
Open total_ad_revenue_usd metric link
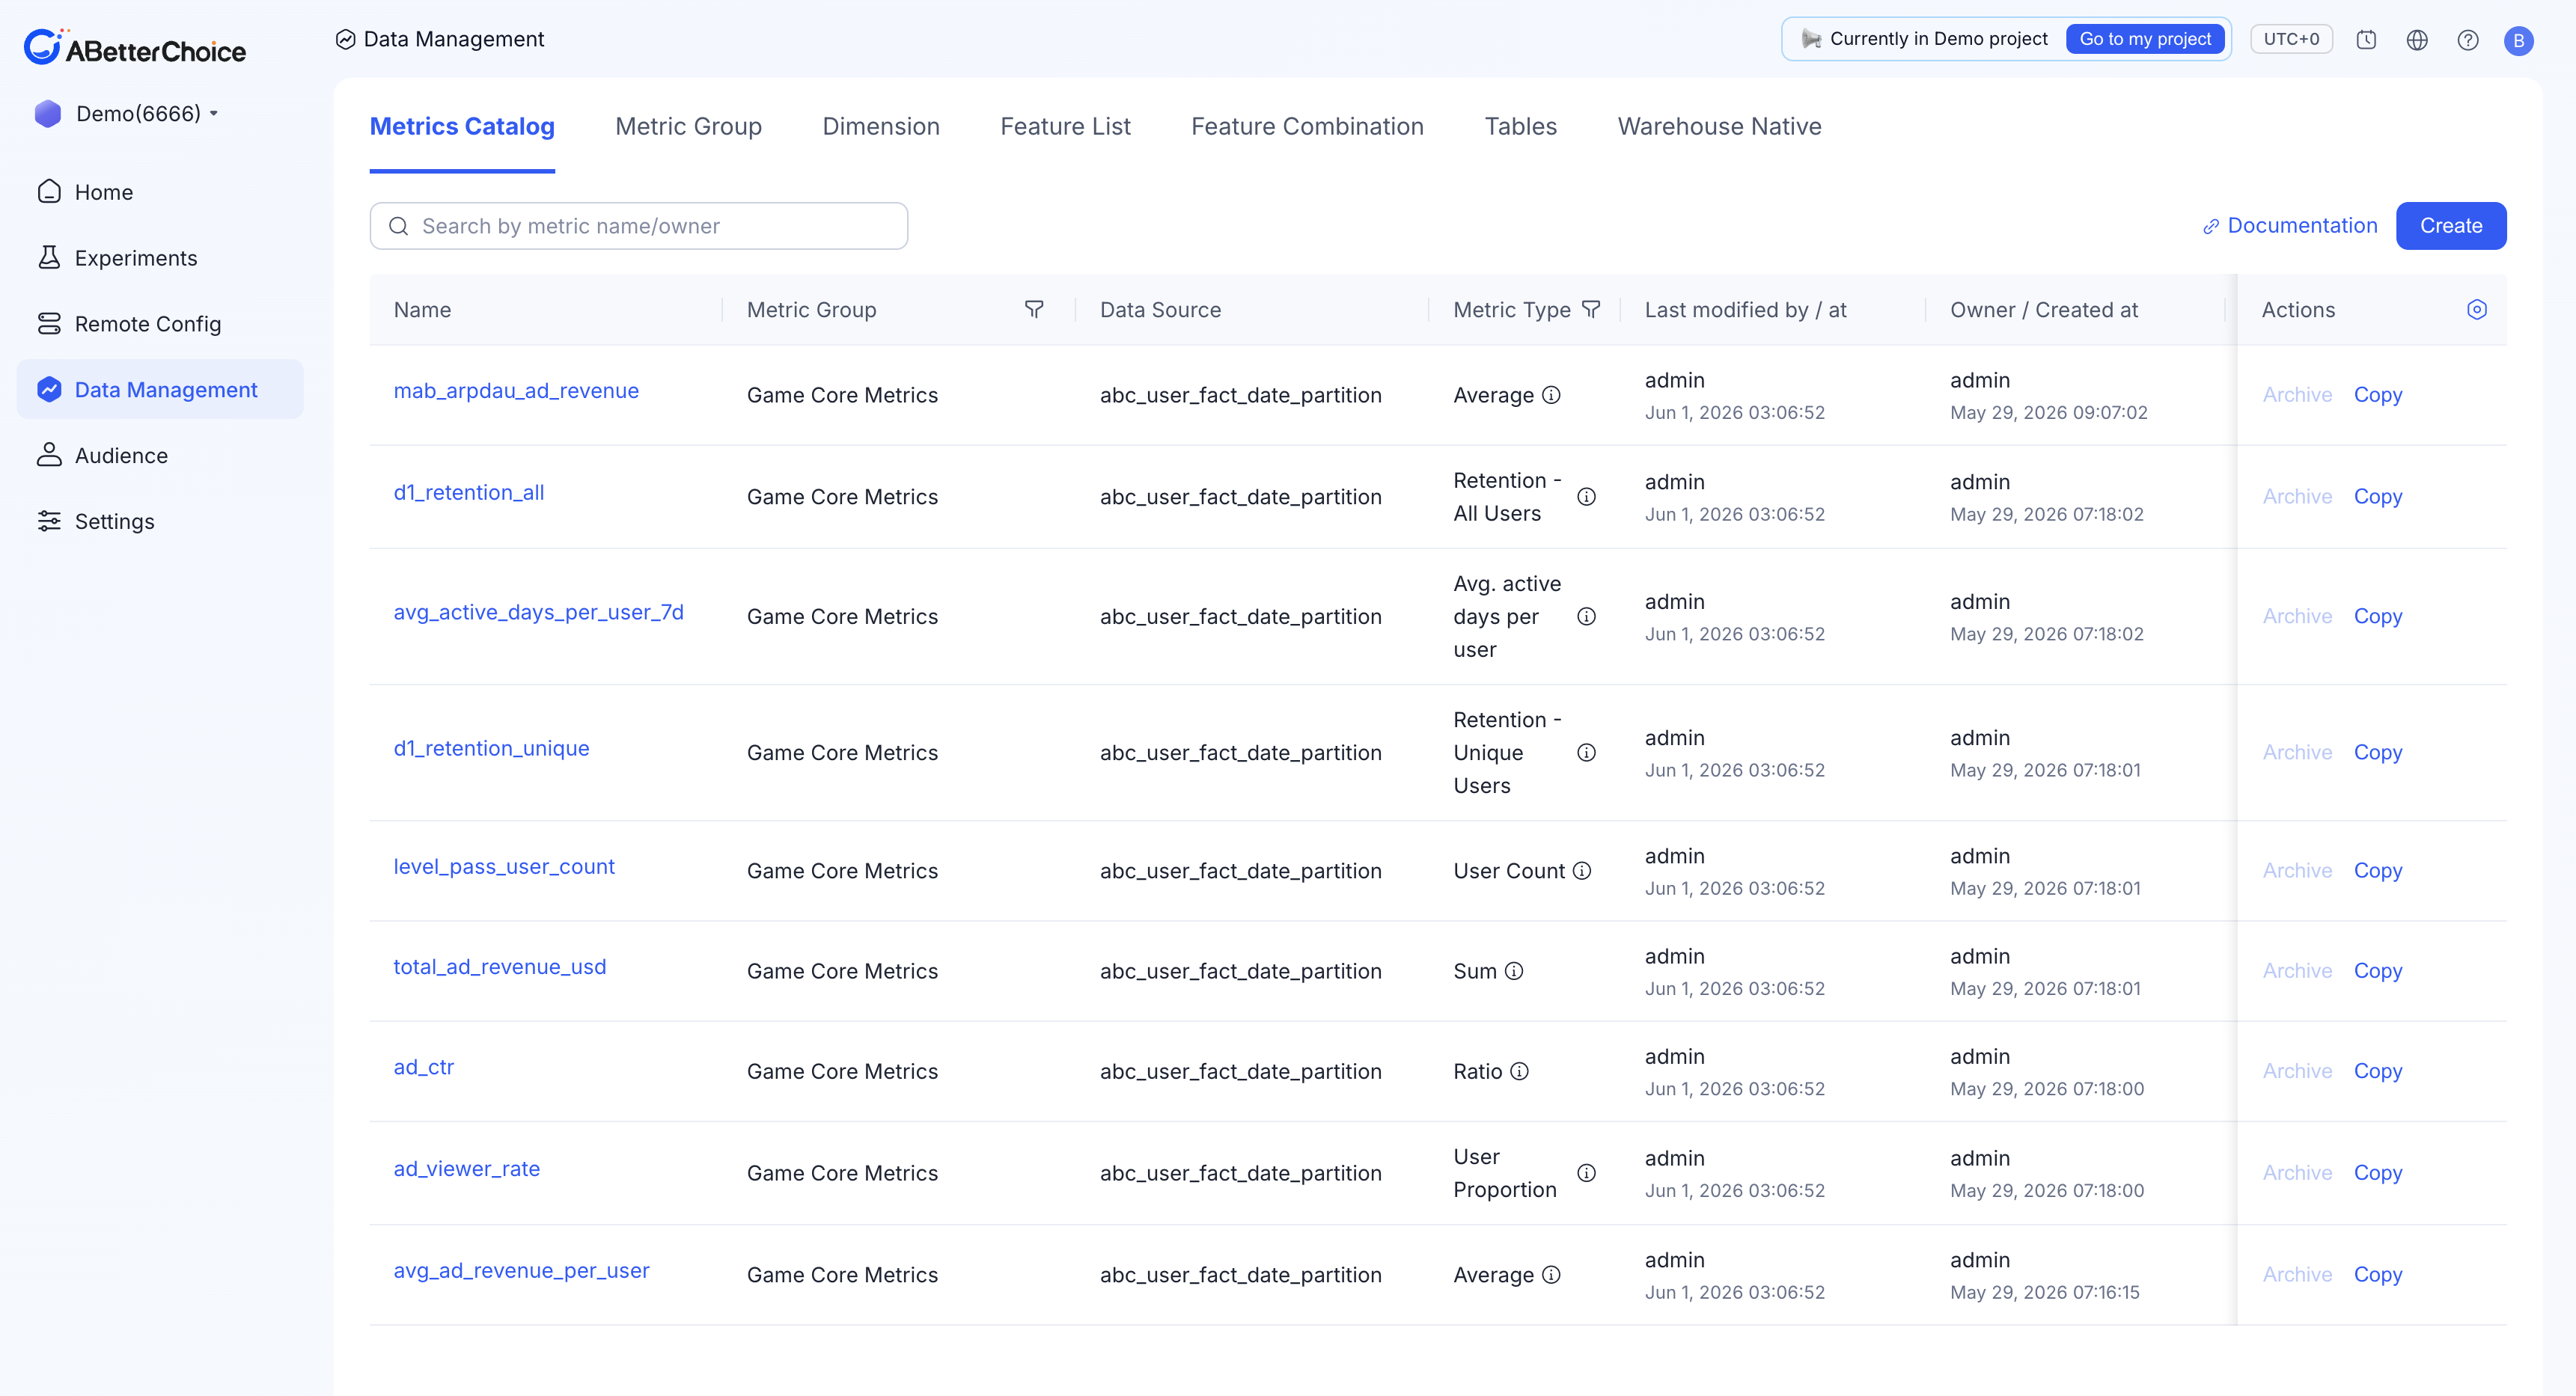500,967
